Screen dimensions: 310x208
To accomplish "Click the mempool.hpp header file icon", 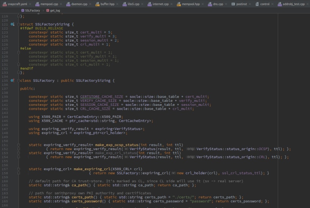I will tap(179, 4).
